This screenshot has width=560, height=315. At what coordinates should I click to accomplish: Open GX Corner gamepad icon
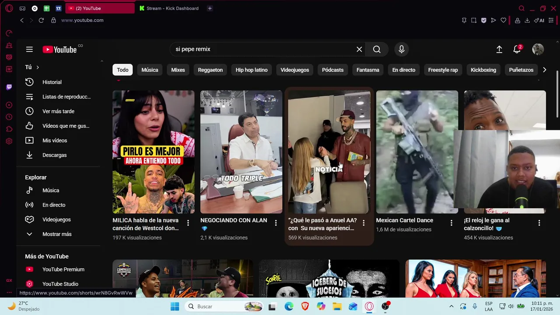(x=22, y=8)
